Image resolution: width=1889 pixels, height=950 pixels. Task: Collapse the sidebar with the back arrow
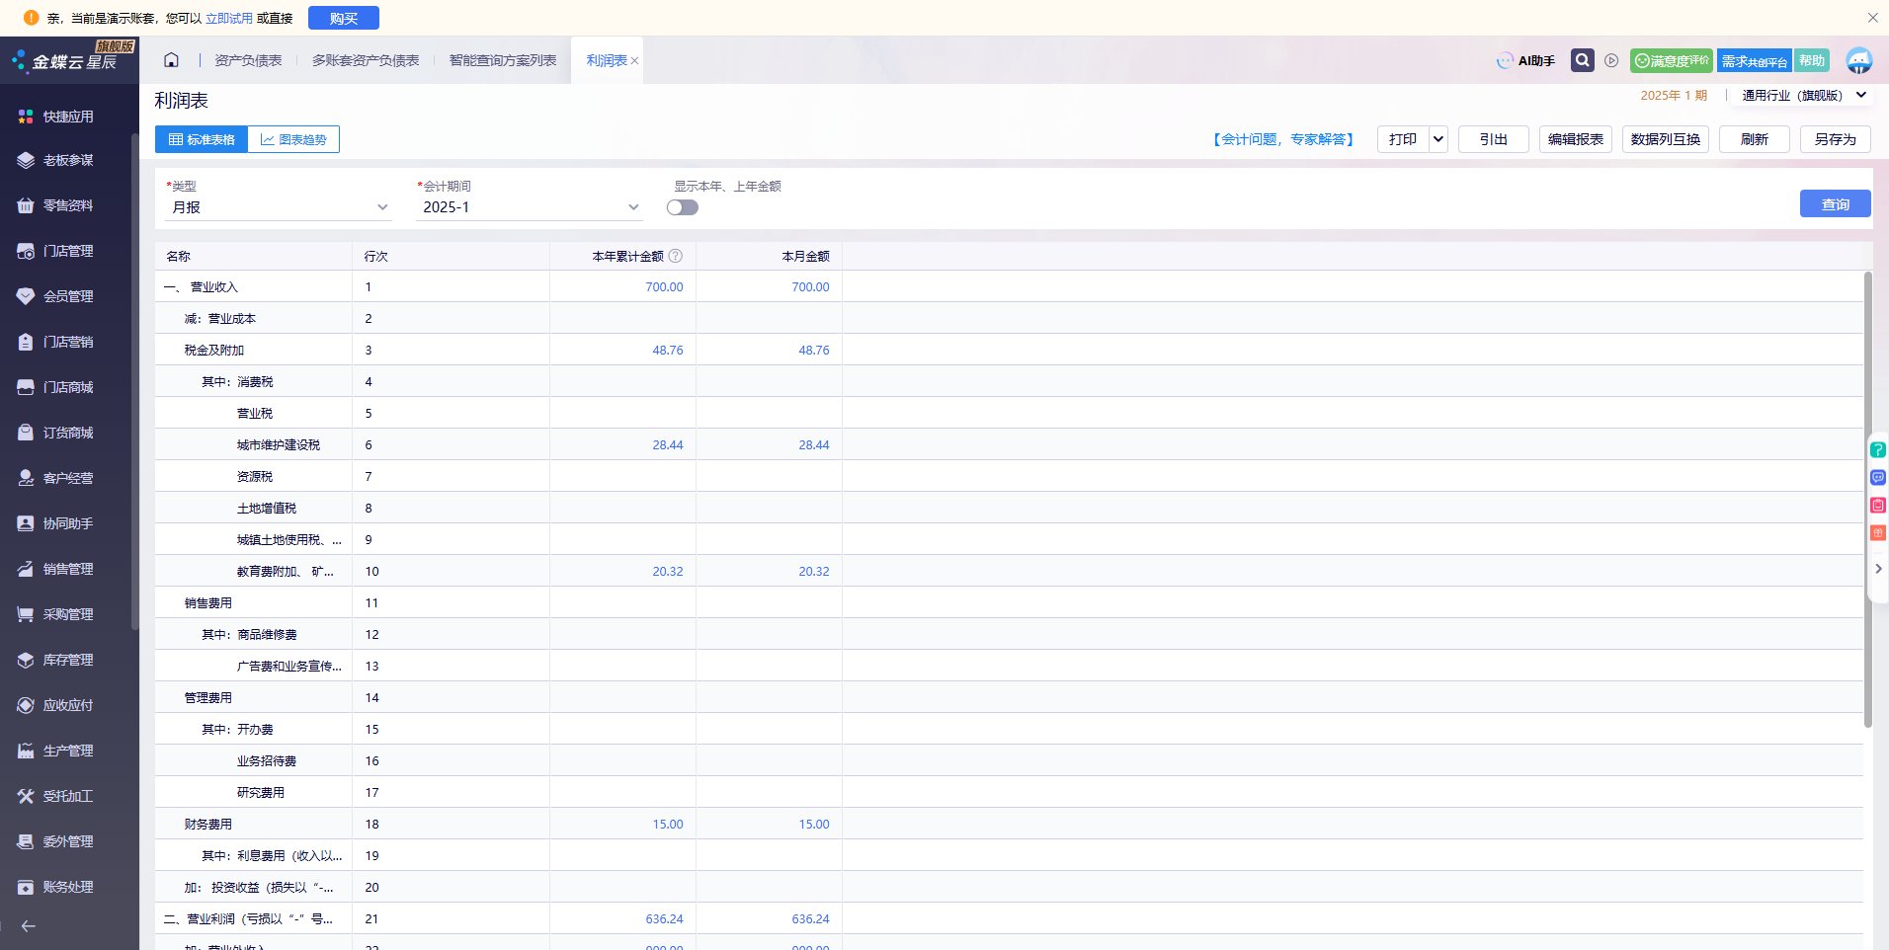click(29, 926)
